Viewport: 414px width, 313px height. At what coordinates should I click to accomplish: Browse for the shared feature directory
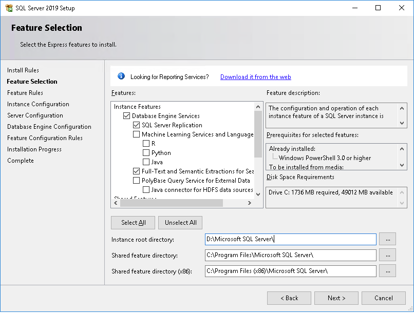pos(387,255)
